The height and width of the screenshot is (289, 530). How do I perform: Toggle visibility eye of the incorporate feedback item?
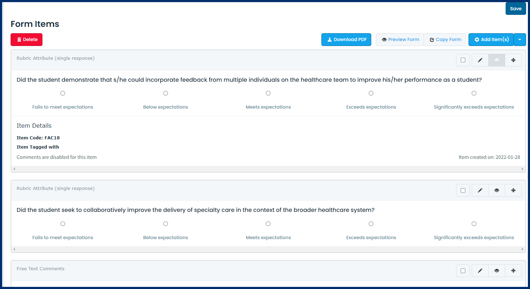pyautogui.click(x=497, y=60)
